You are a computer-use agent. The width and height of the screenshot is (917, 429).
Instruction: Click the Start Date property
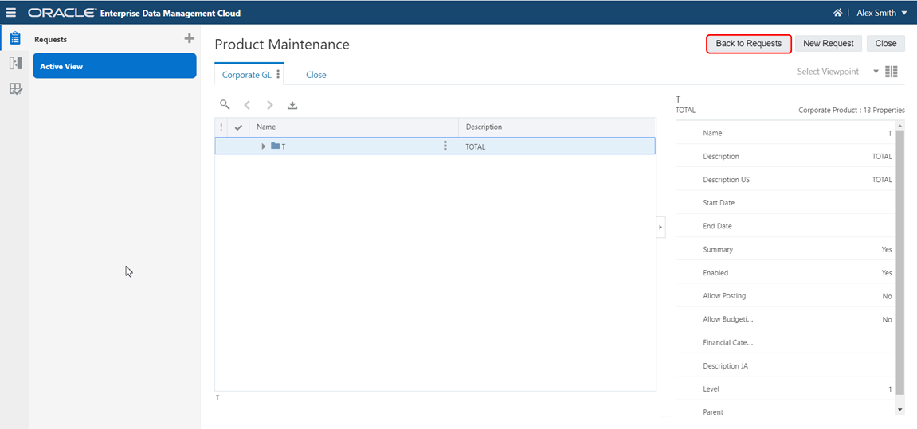(x=786, y=203)
